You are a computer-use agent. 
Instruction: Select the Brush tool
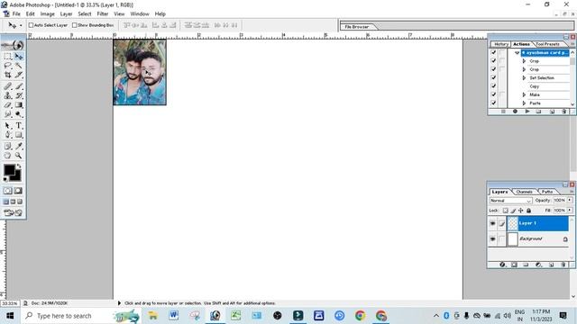[19, 86]
